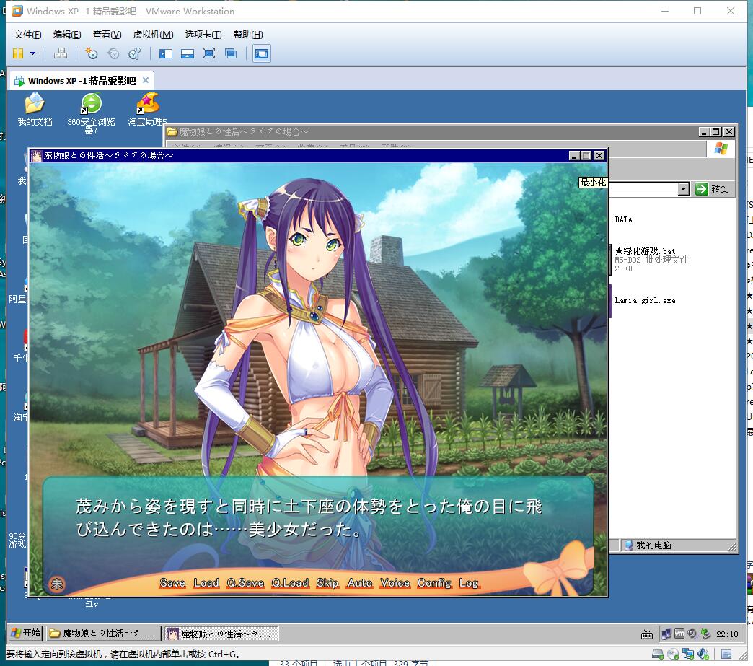Viewport: 753px width, 666px height.
Task: Minimize the game window
Action: pyautogui.click(x=574, y=156)
